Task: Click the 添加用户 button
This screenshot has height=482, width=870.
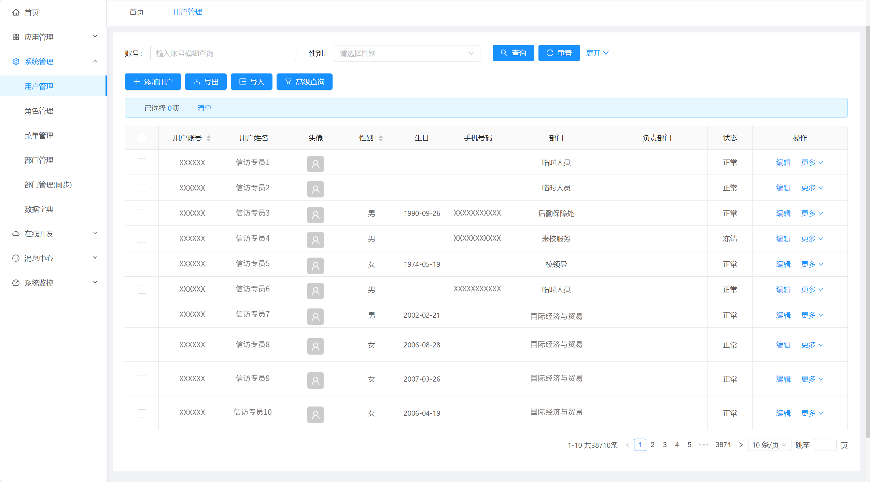Action: coord(153,82)
